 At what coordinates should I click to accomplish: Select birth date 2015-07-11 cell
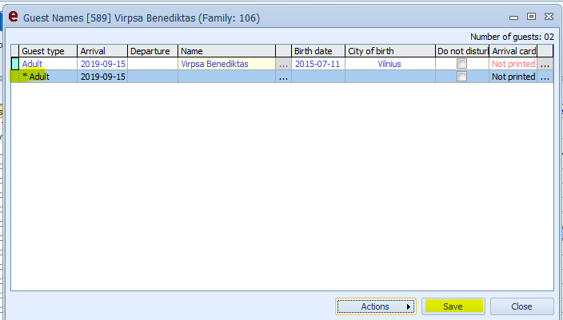(318, 64)
